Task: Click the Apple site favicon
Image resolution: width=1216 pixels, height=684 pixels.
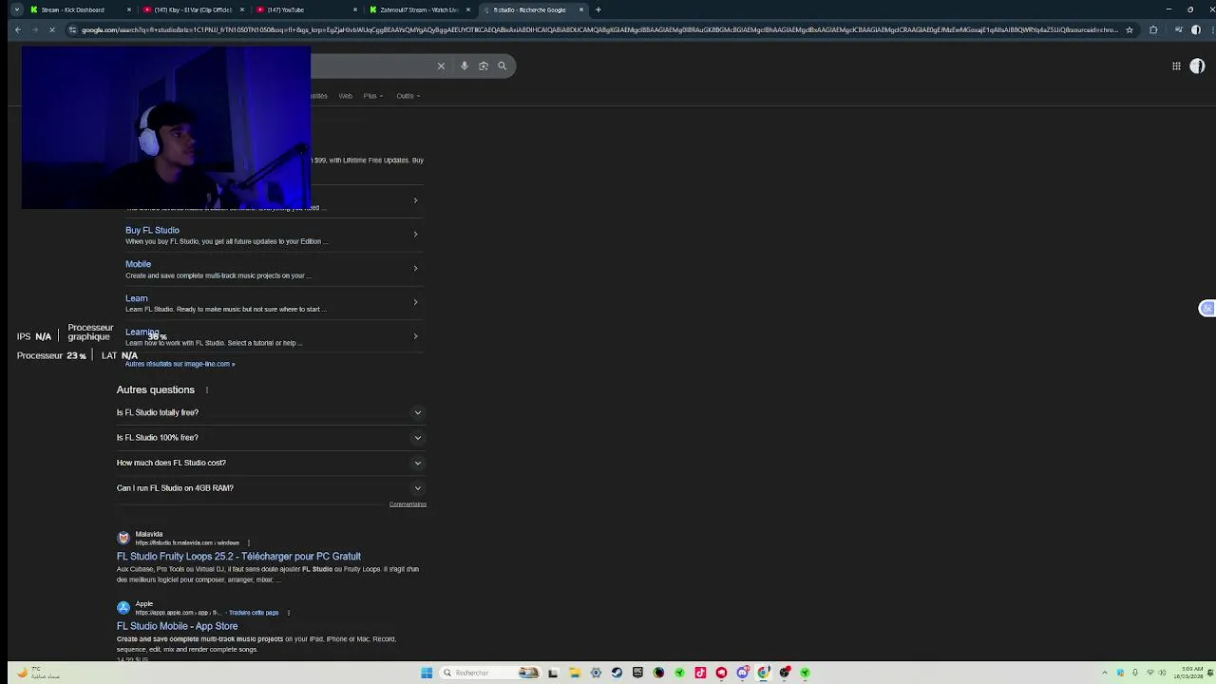Action: coord(123,607)
